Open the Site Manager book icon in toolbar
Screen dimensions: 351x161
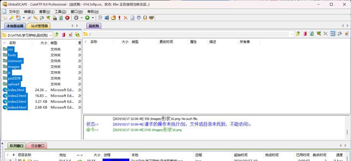coord(5,18)
